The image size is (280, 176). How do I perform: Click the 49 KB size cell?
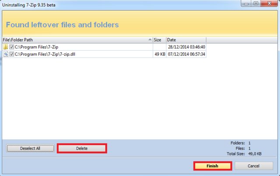click(x=160, y=54)
